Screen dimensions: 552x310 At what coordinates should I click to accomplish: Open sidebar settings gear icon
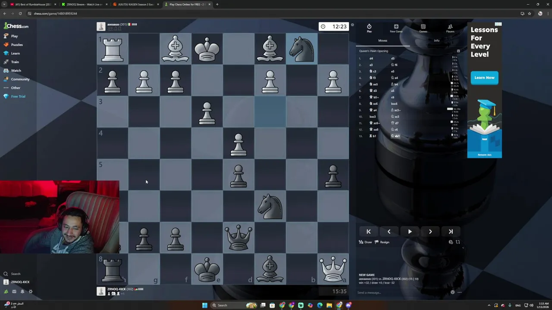click(x=30, y=291)
